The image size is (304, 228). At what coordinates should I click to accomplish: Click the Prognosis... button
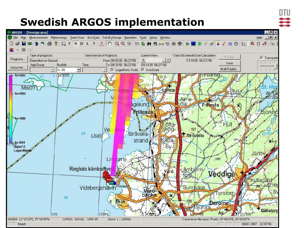click(18, 59)
